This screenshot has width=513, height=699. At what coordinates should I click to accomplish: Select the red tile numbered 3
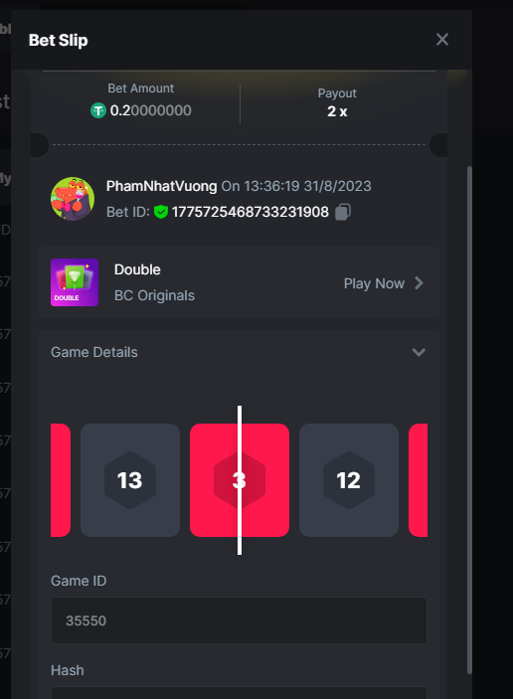click(240, 480)
